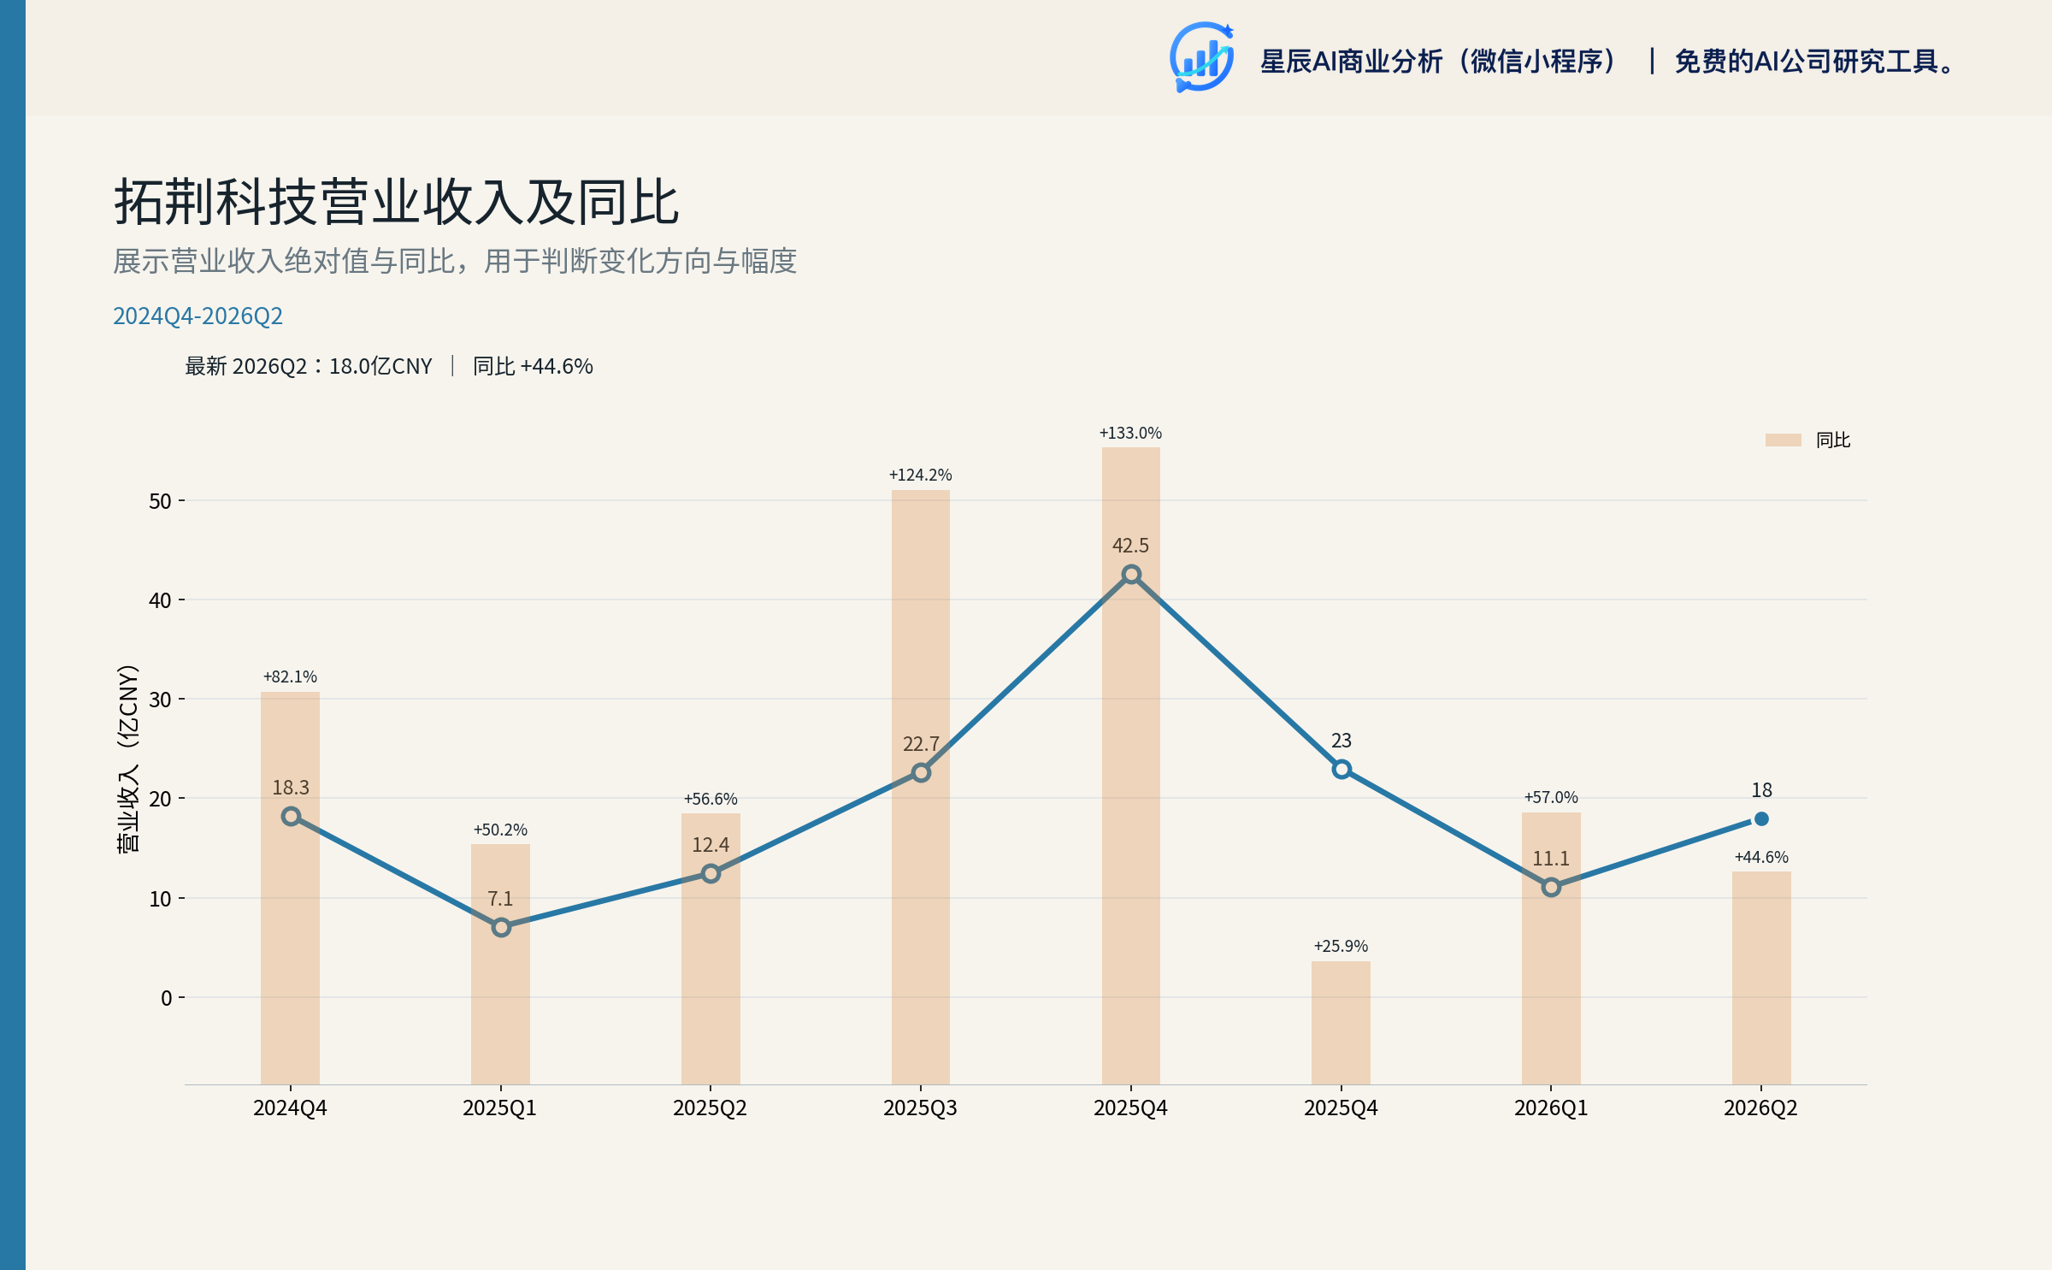Click the text 最新 2026Q2：18.0亿CNY
Screen dimensions: 2052x1270
309,366
